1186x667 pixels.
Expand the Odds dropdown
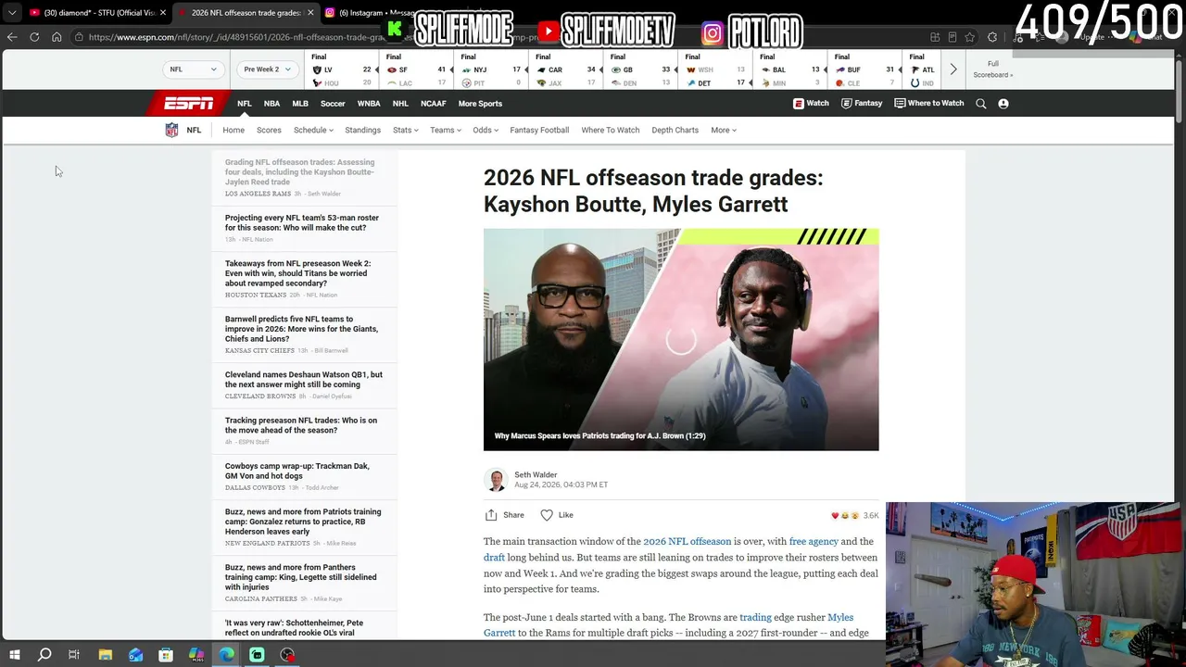[x=486, y=130]
